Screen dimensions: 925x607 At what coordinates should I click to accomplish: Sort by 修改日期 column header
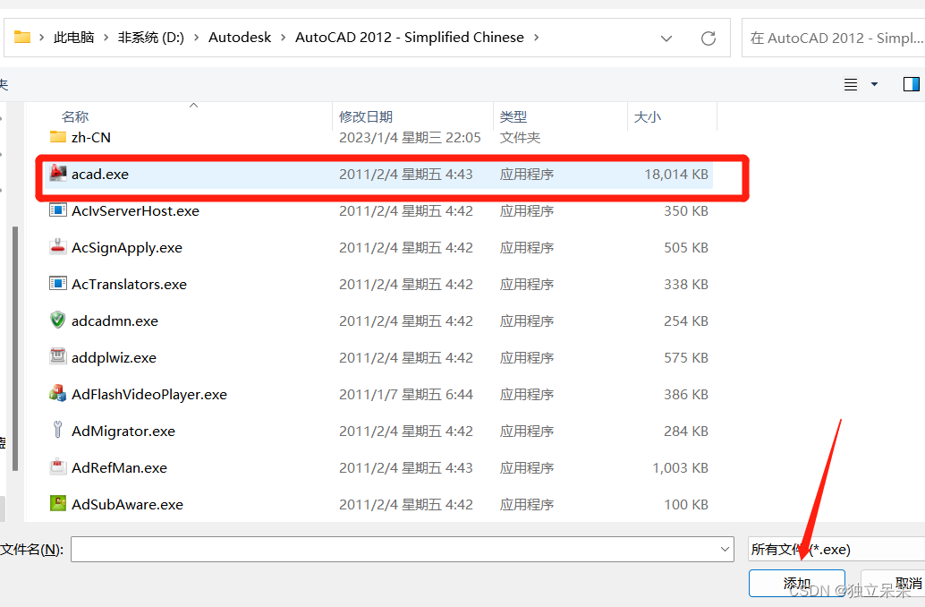coord(366,116)
